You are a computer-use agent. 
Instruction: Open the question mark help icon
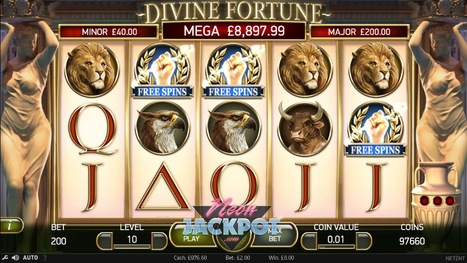(45, 257)
